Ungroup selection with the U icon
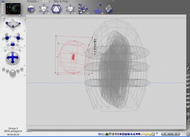Image resolution: width=190 pixels, height=137 pixels. 95,51
